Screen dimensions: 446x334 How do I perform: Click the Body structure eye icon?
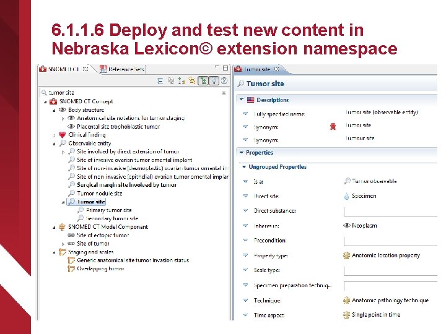point(63,109)
